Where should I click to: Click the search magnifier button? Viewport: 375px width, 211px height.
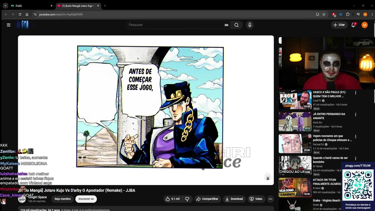coord(236,25)
